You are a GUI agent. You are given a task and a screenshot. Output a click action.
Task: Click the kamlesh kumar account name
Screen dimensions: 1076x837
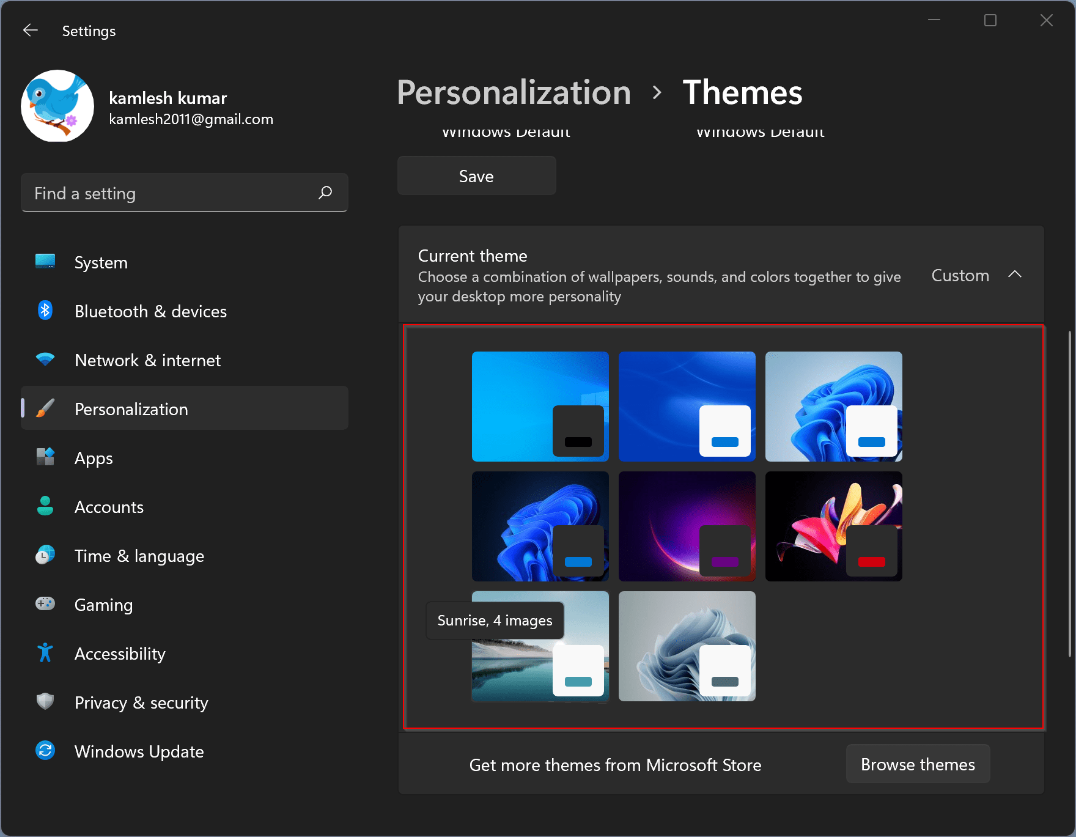point(168,98)
